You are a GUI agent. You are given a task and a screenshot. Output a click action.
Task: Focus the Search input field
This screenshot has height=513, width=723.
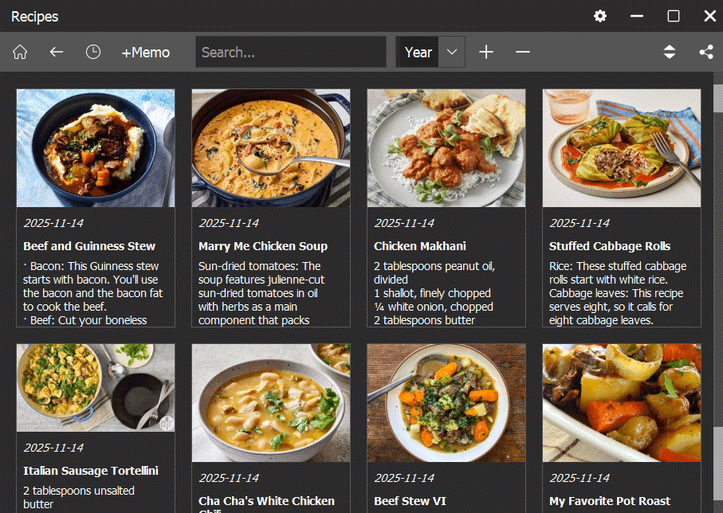pos(291,53)
